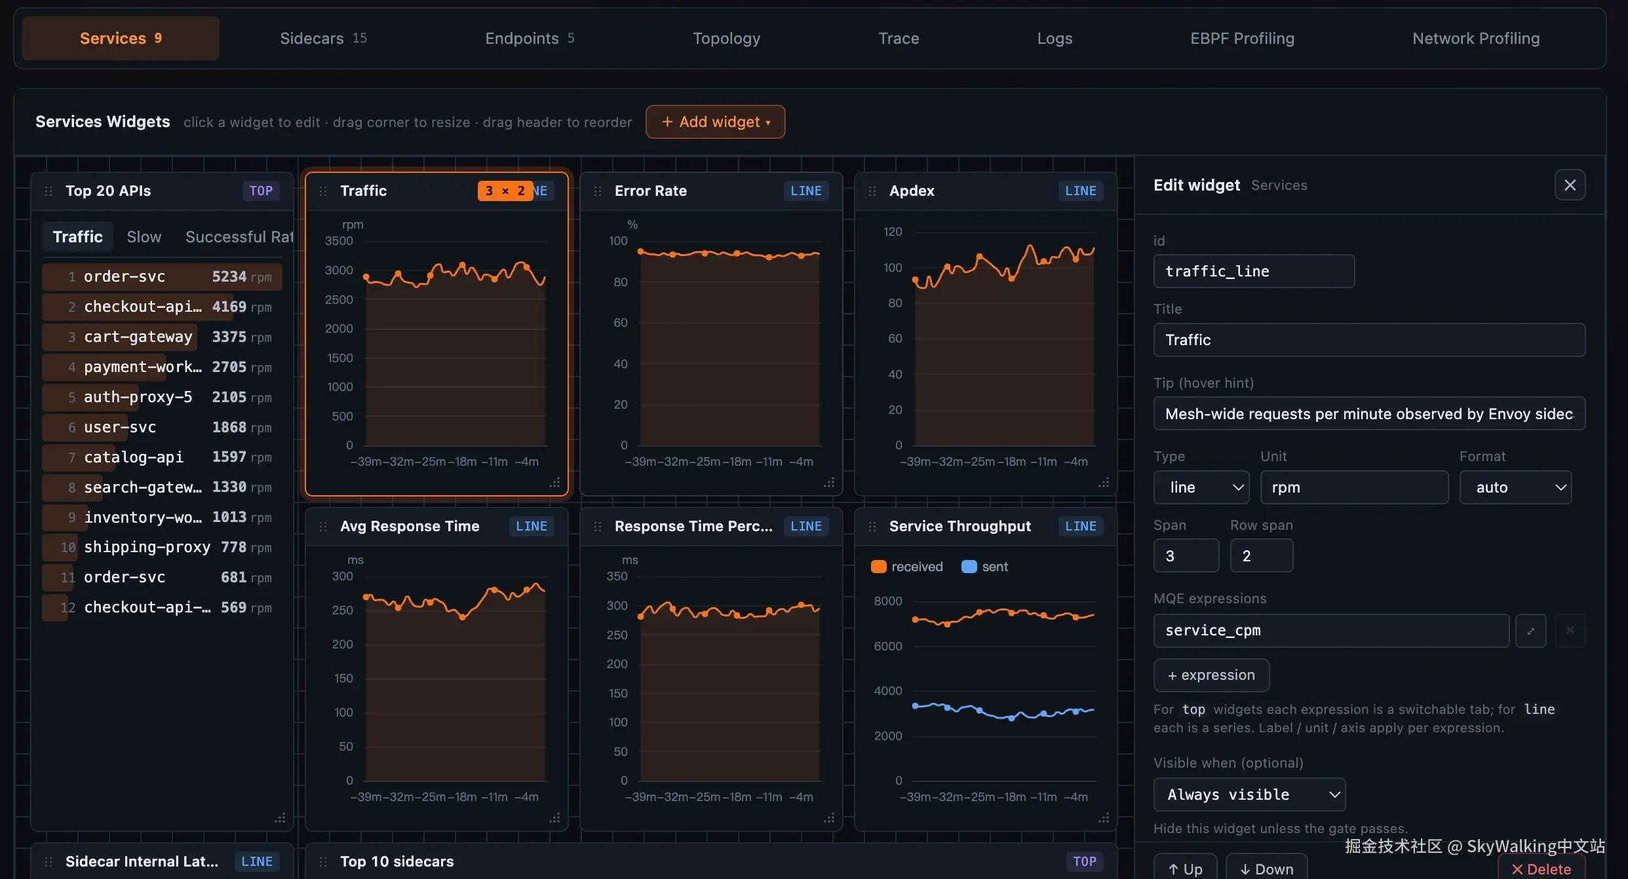Viewport: 1628px width, 879px height.
Task: Click the Span number field
Action: (x=1186, y=555)
